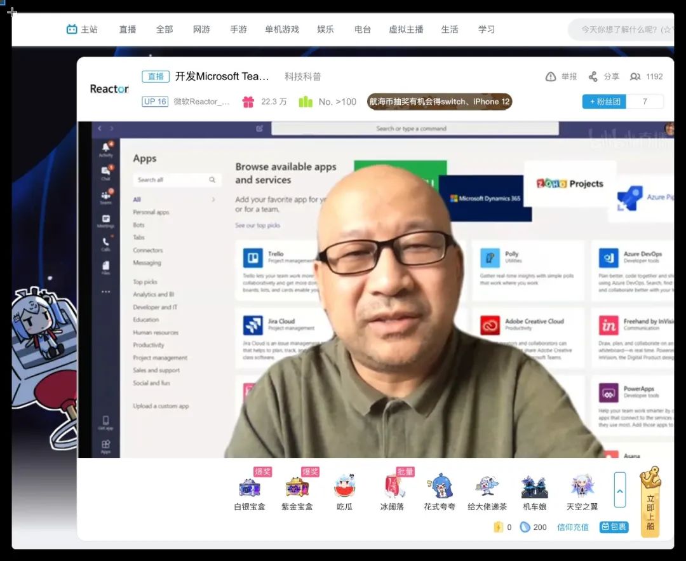Screen dimensions: 686x561
Task: Choose the 冰阔落 gift icon
Action: (x=392, y=487)
